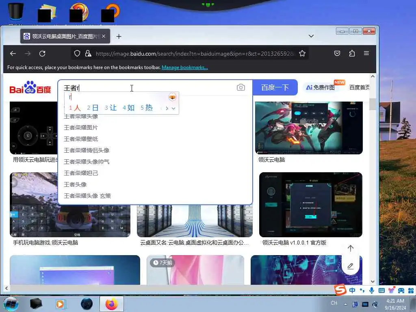
Task: Click the Windows Start orb
Action: [x=11, y=304]
